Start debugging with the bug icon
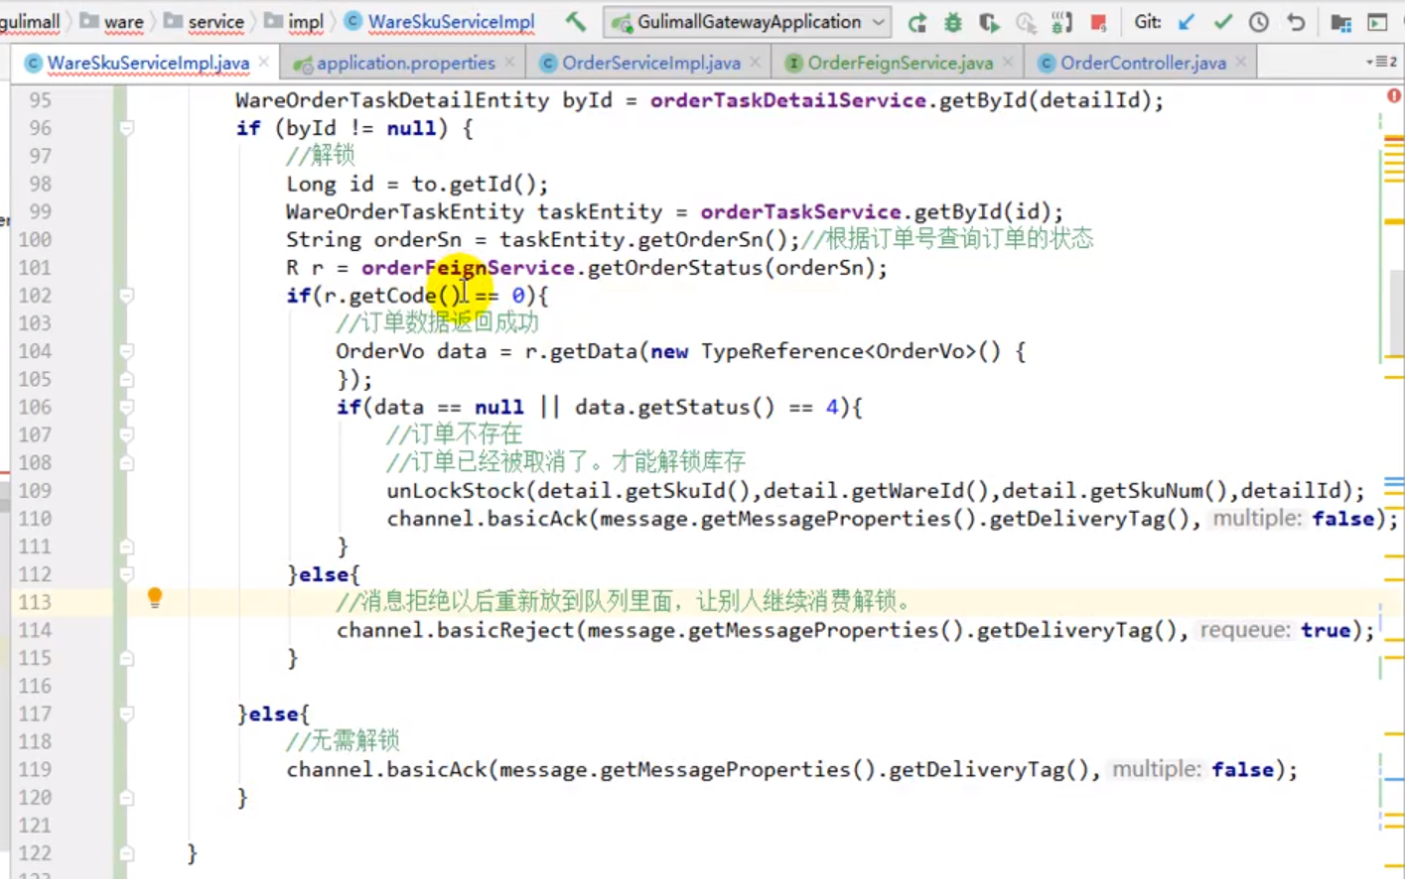Viewport: 1405px width, 879px height. click(x=953, y=22)
